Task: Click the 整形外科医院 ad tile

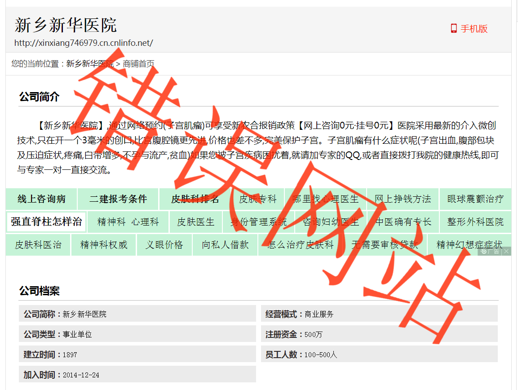Action: [475, 222]
